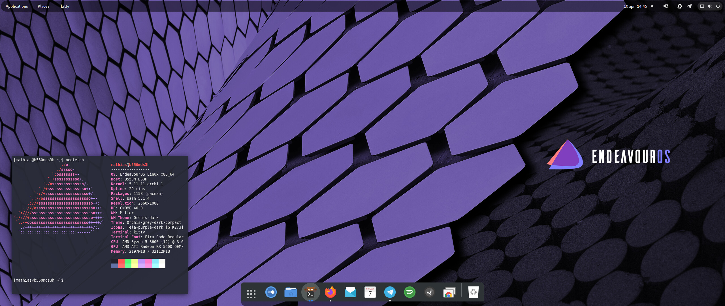Open the Trash in the dock
This screenshot has width=725, height=306.
point(474,292)
